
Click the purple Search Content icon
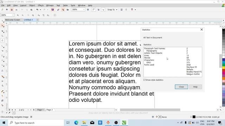coord(52,9)
